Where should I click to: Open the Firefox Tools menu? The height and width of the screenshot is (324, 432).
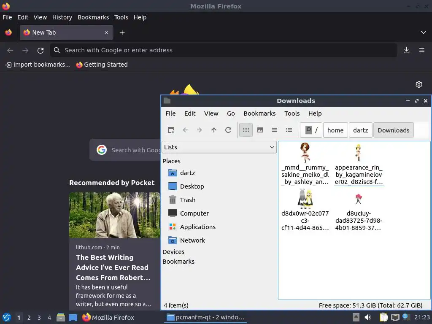click(121, 17)
